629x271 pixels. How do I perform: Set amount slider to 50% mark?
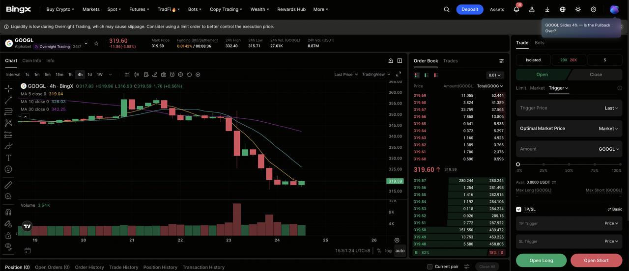[x=569, y=164]
